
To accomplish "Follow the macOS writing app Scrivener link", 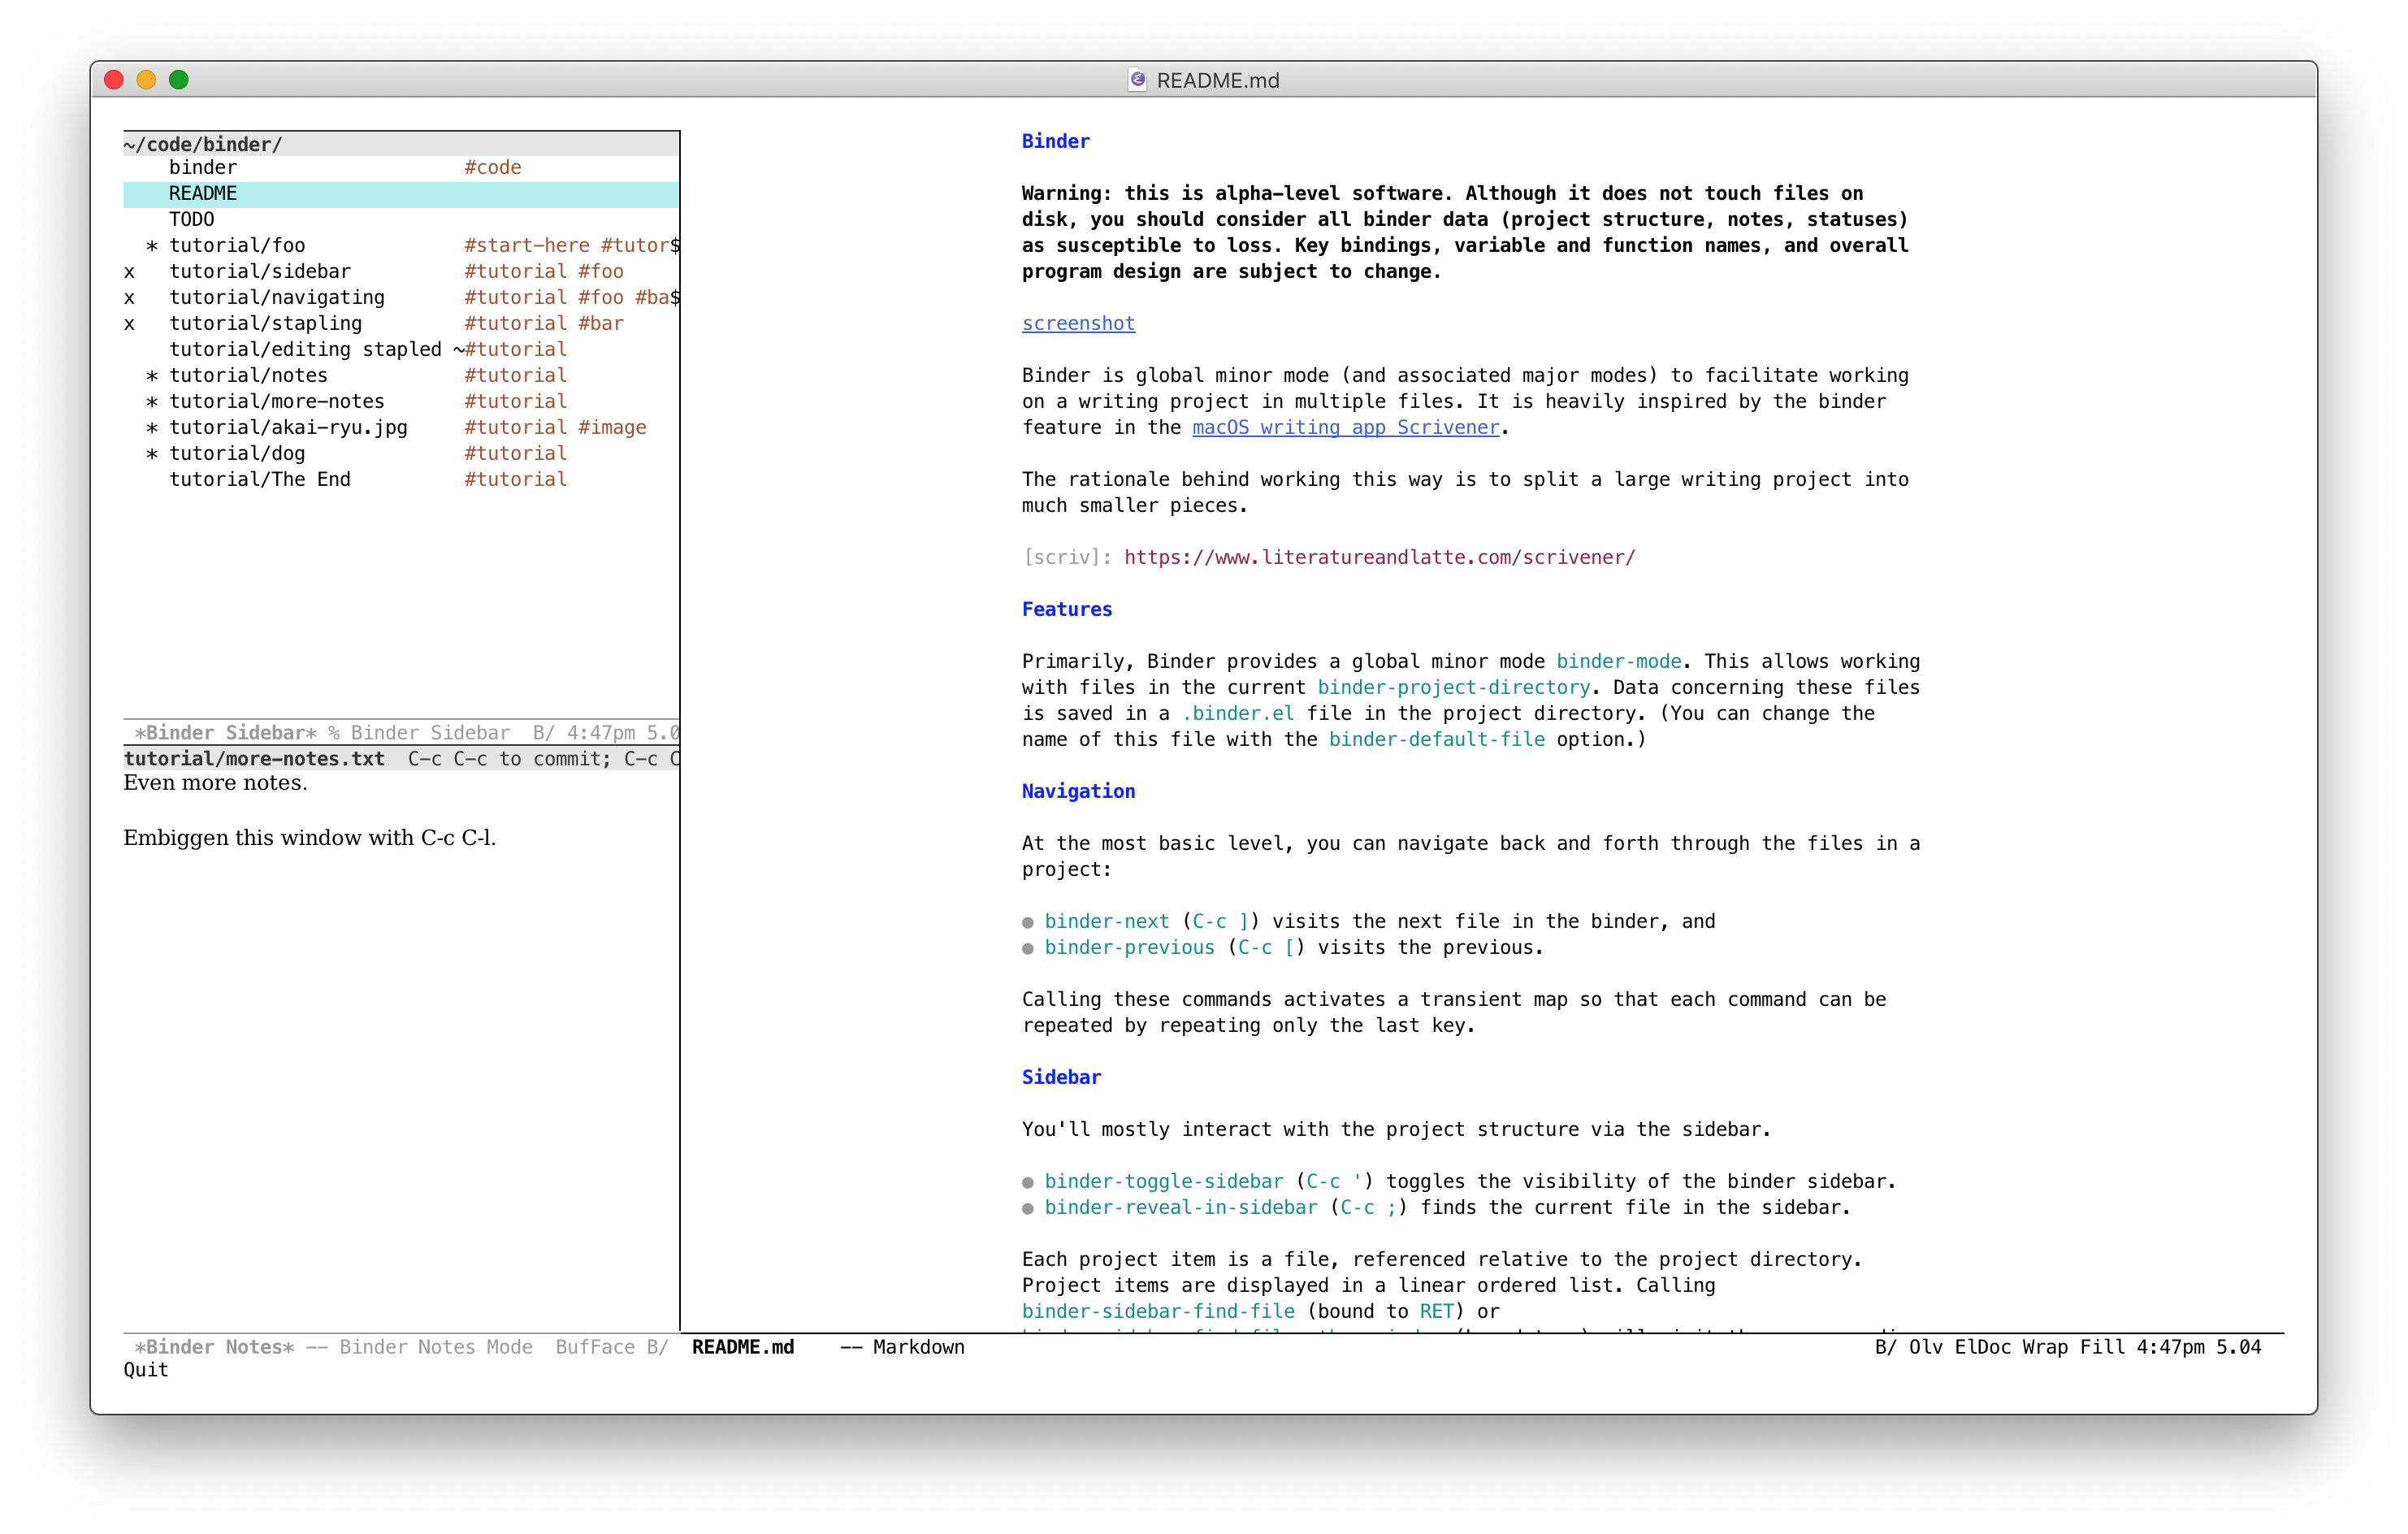I will 1345,427.
